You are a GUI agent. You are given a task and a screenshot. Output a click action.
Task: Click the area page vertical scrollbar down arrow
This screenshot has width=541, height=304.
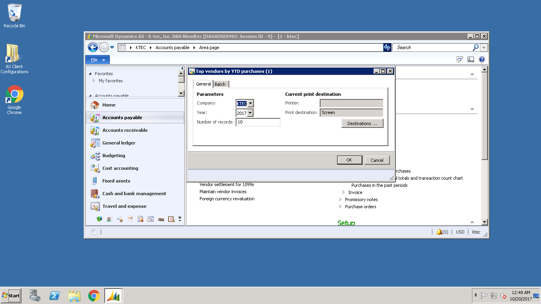484,222
